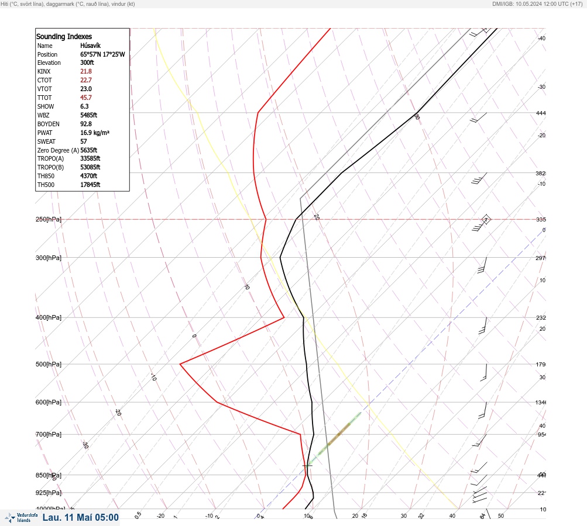
Task: Click the Zero Degree (A) label
Action: [x=58, y=150]
